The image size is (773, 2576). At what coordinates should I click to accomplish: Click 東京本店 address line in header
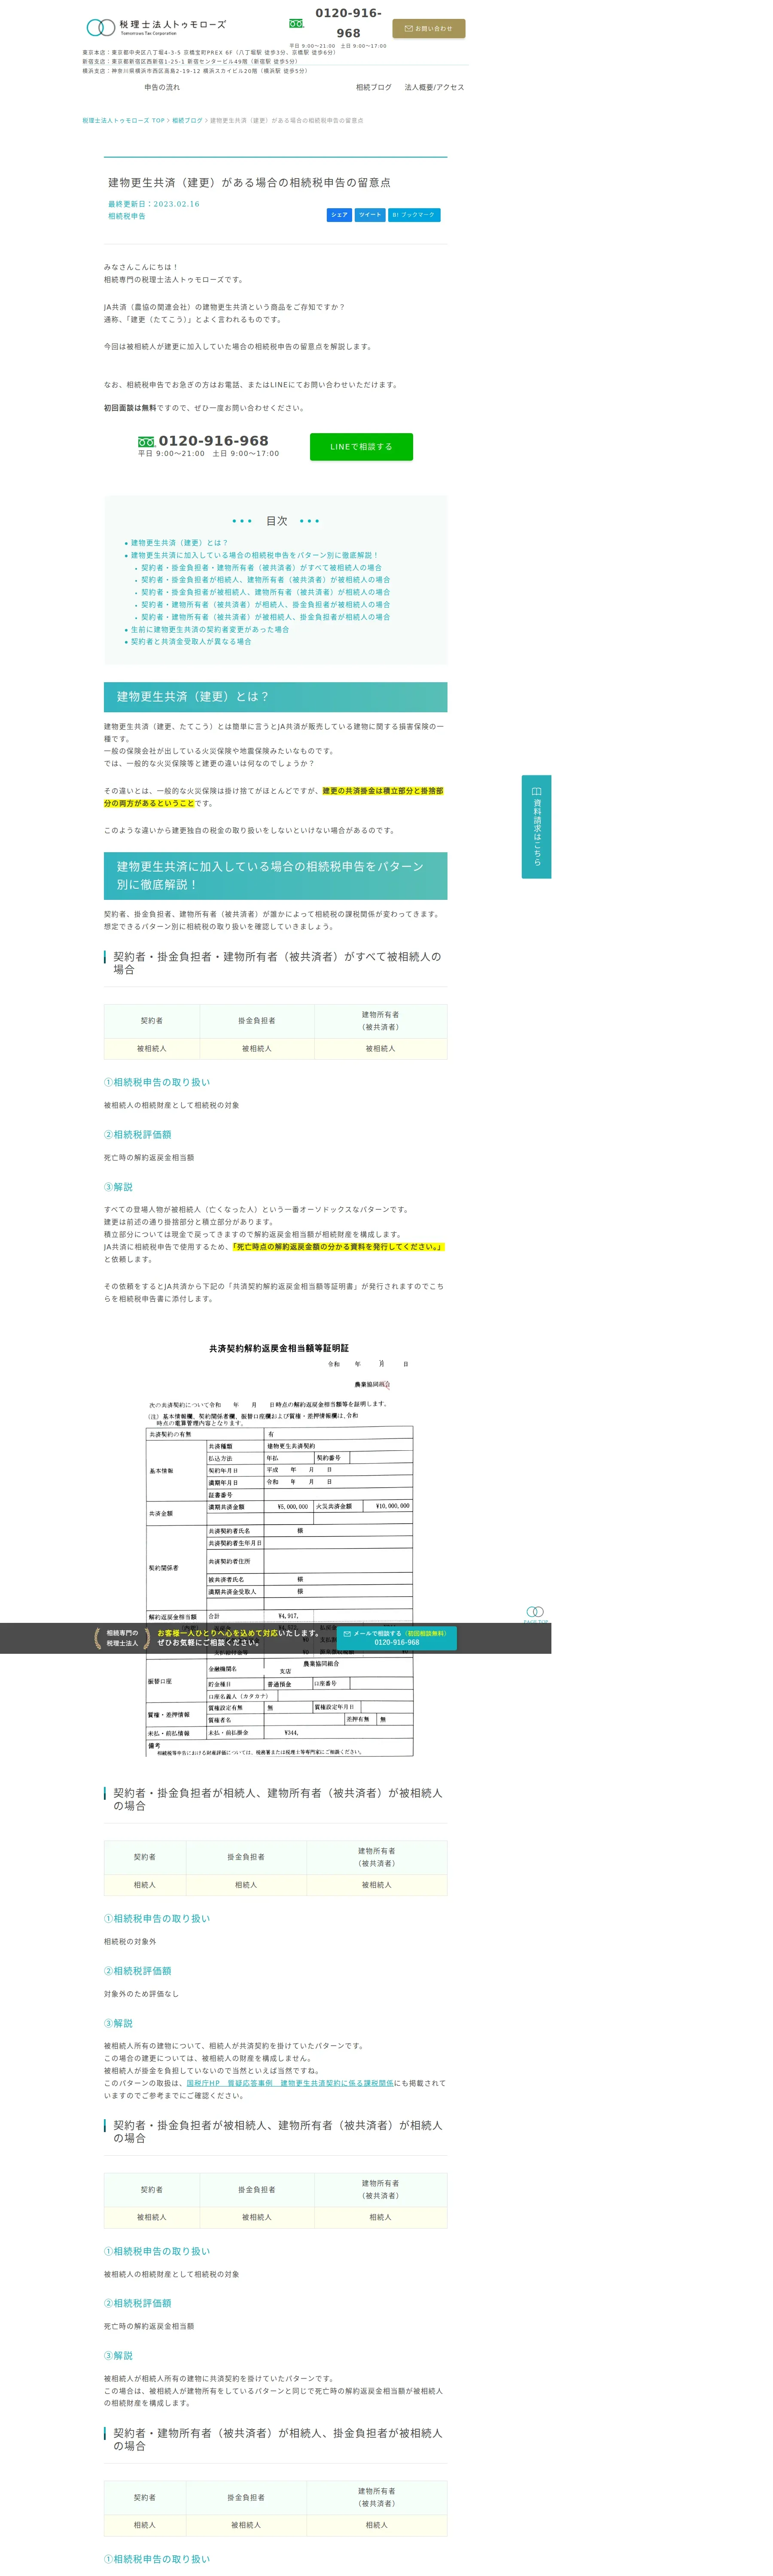pos(209,52)
